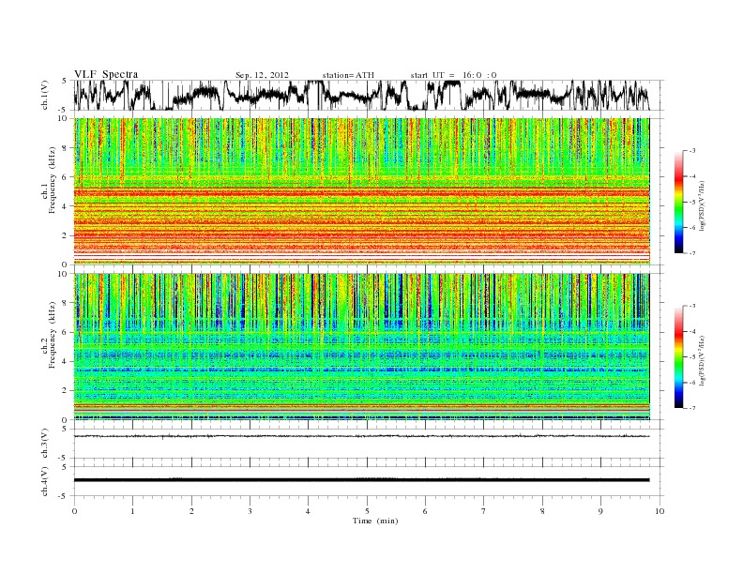Click the -5 tick of the ch.3(V) axis
Viewport: 743px width, 574px height.
click(x=64, y=458)
